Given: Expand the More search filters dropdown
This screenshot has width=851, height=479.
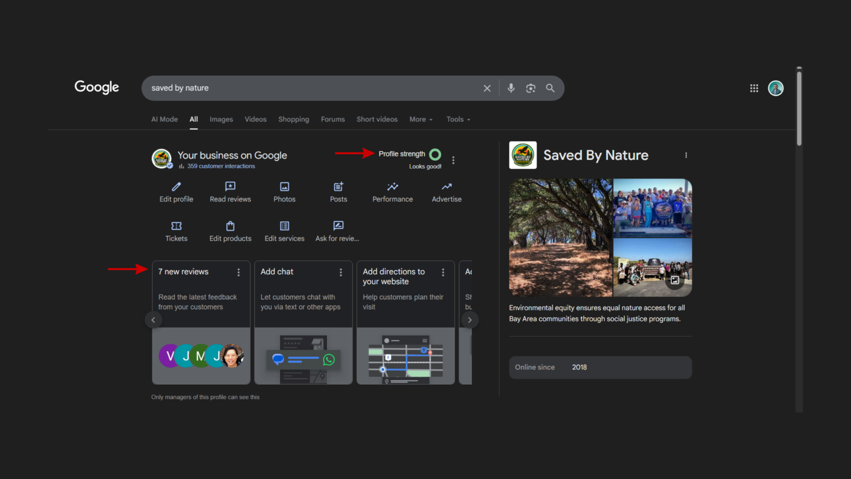Looking at the screenshot, I should tap(420, 119).
